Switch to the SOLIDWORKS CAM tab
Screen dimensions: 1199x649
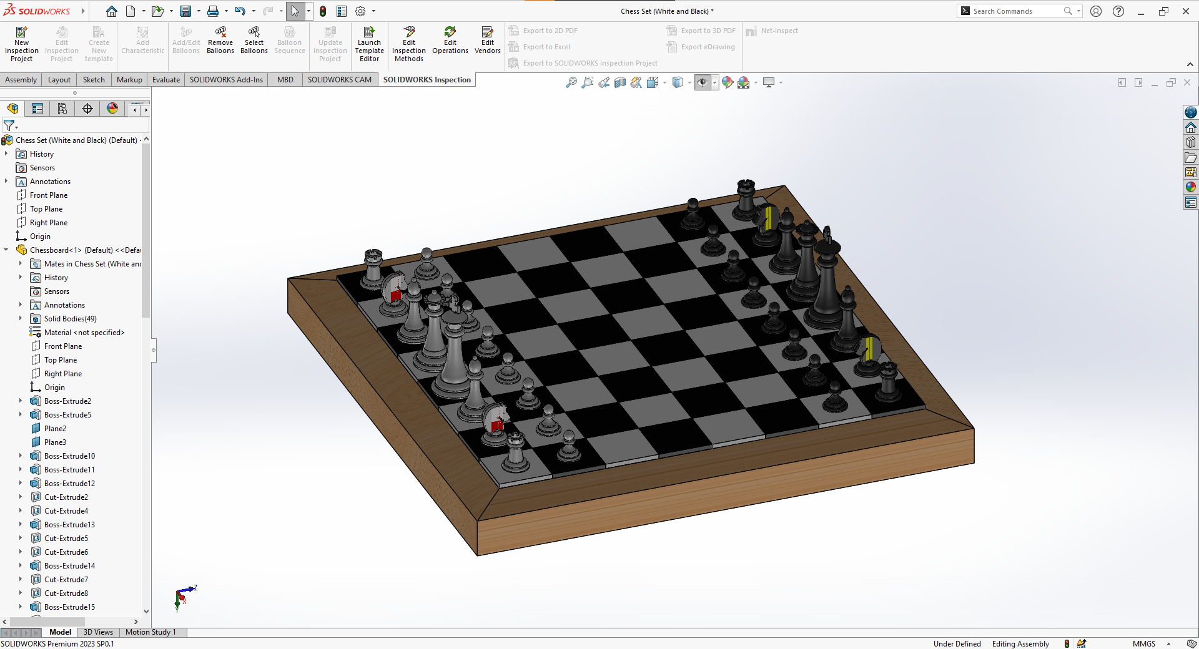click(x=340, y=80)
